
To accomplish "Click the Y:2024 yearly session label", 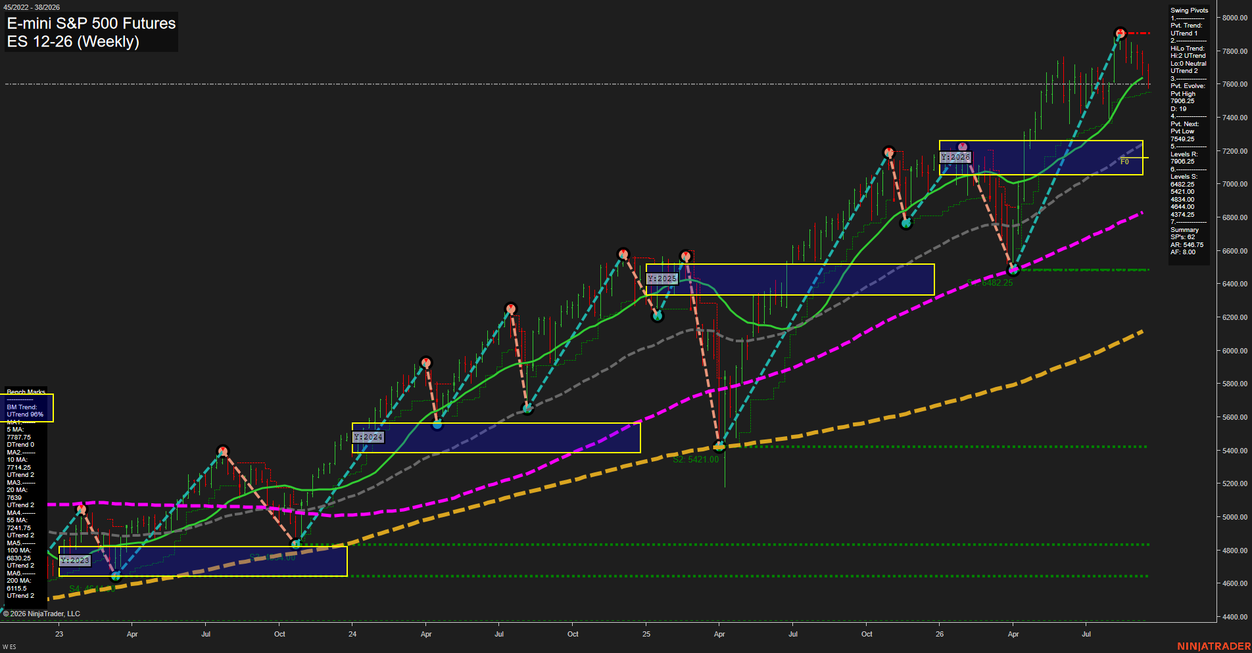I will [368, 437].
